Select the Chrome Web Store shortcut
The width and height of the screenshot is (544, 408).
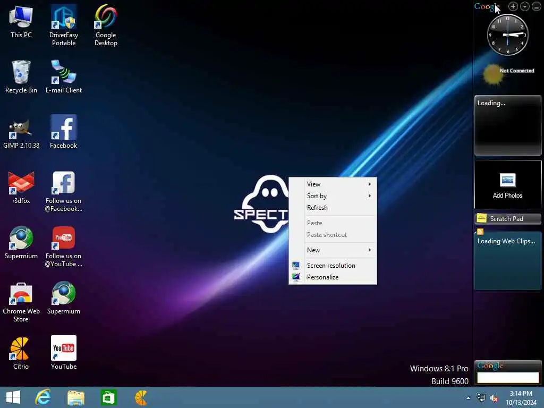(21, 302)
